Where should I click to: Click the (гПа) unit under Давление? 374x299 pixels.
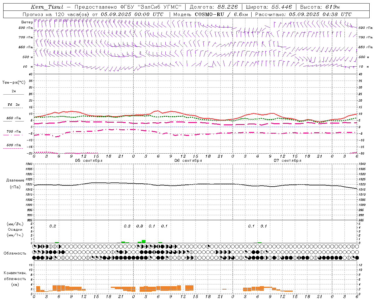(15, 187)
